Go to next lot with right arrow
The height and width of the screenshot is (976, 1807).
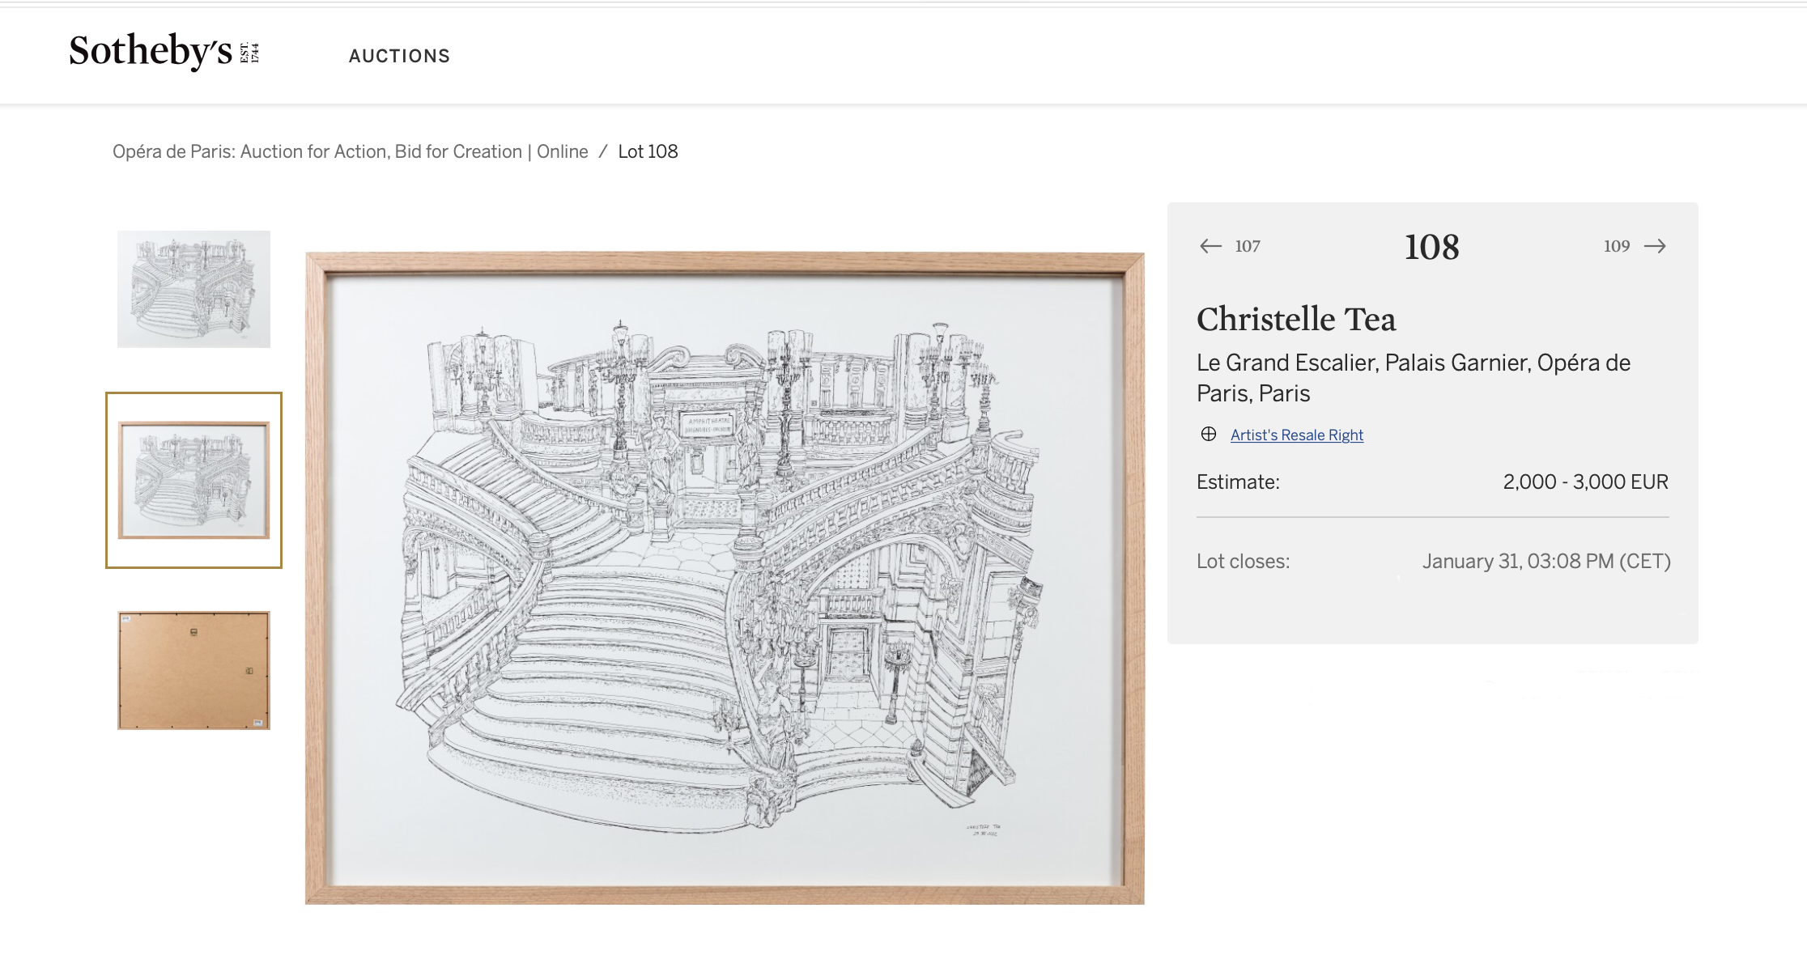tap(1655, 246)
